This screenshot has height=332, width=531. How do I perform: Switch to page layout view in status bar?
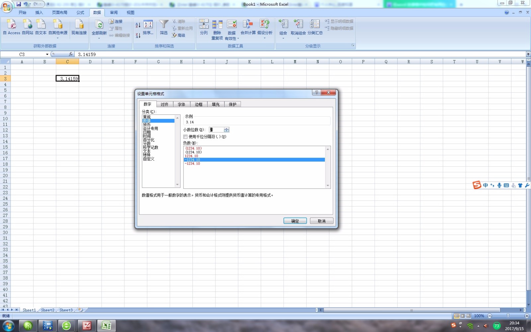[463, 316]
